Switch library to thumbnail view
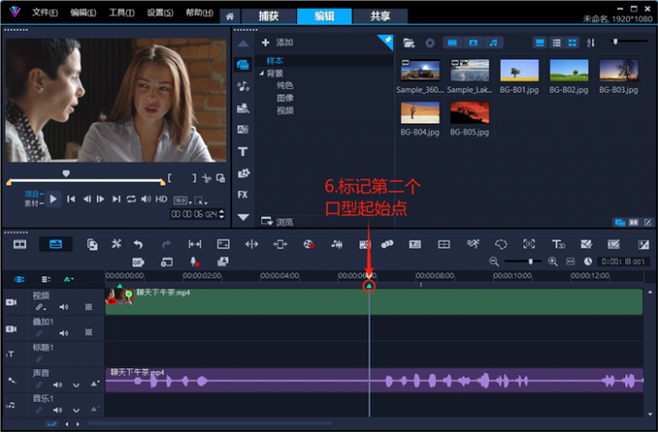The image size is (658, 432). click(572, 43)
